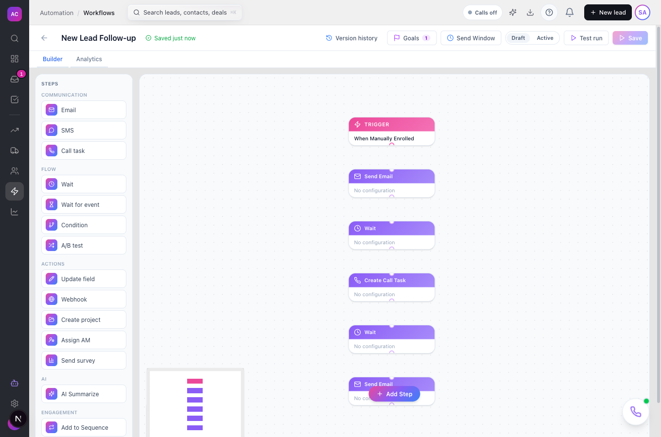Click the New lead button
661x437 pixels.
click(x=608, y=13)
